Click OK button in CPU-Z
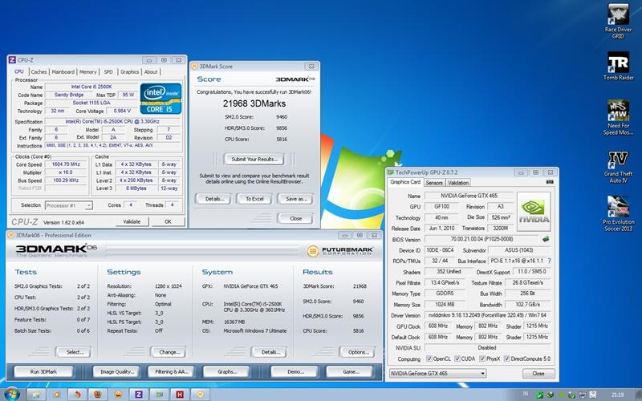Image resolution: width=642 pixels, height=401 pixels. 168,221
